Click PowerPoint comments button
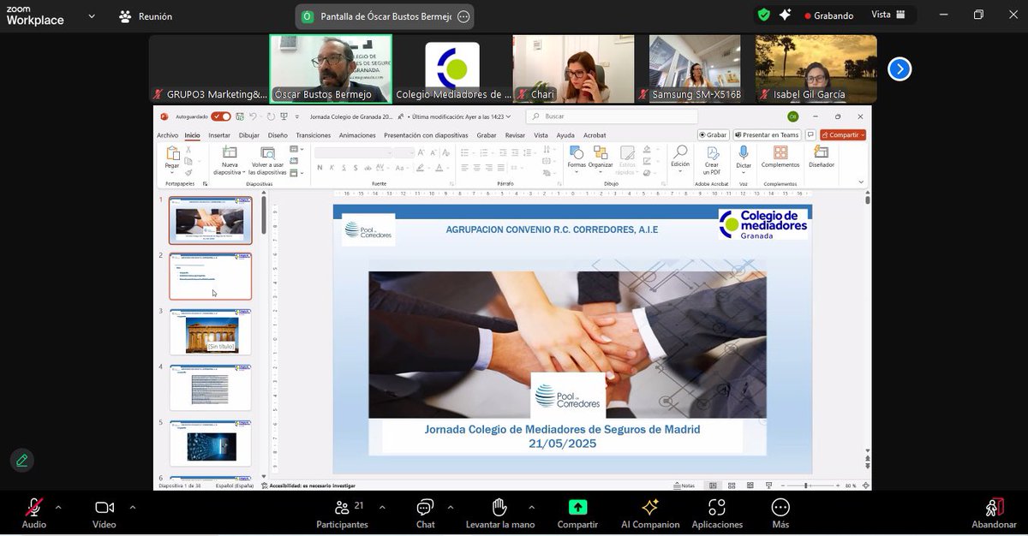Image resolution: width=1028 pixels, height=536 pixels. [810, 134]
